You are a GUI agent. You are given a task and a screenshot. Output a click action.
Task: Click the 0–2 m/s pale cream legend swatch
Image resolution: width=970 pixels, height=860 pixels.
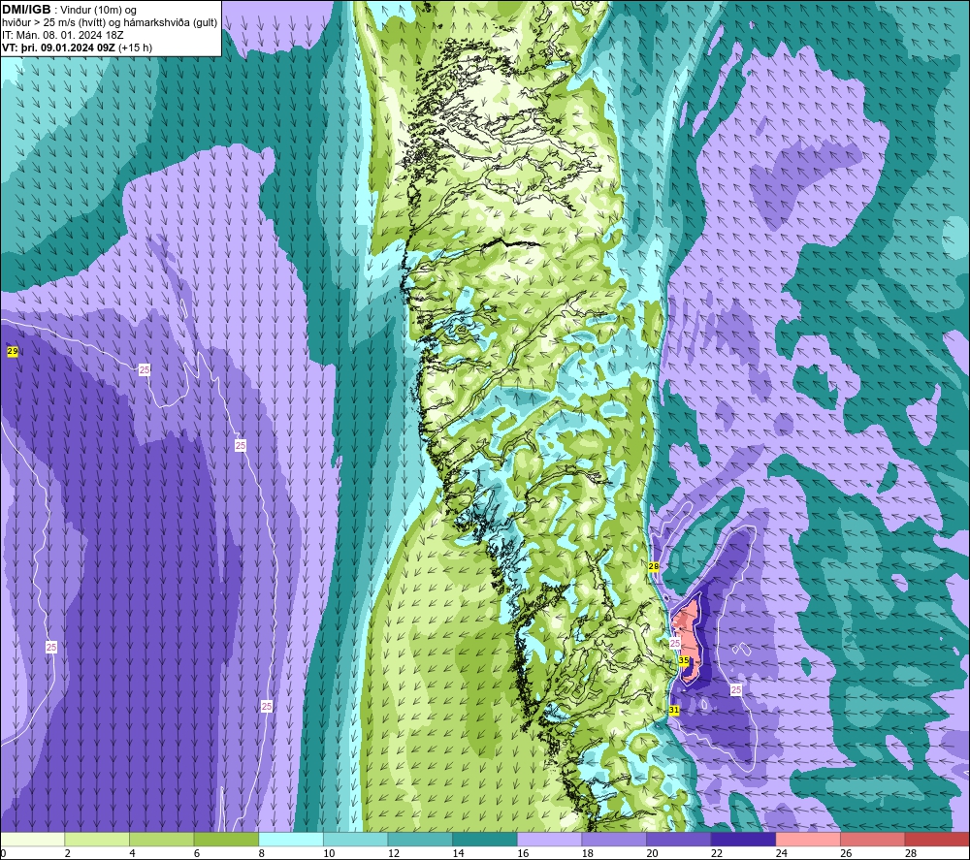click(x=32, y=839)
